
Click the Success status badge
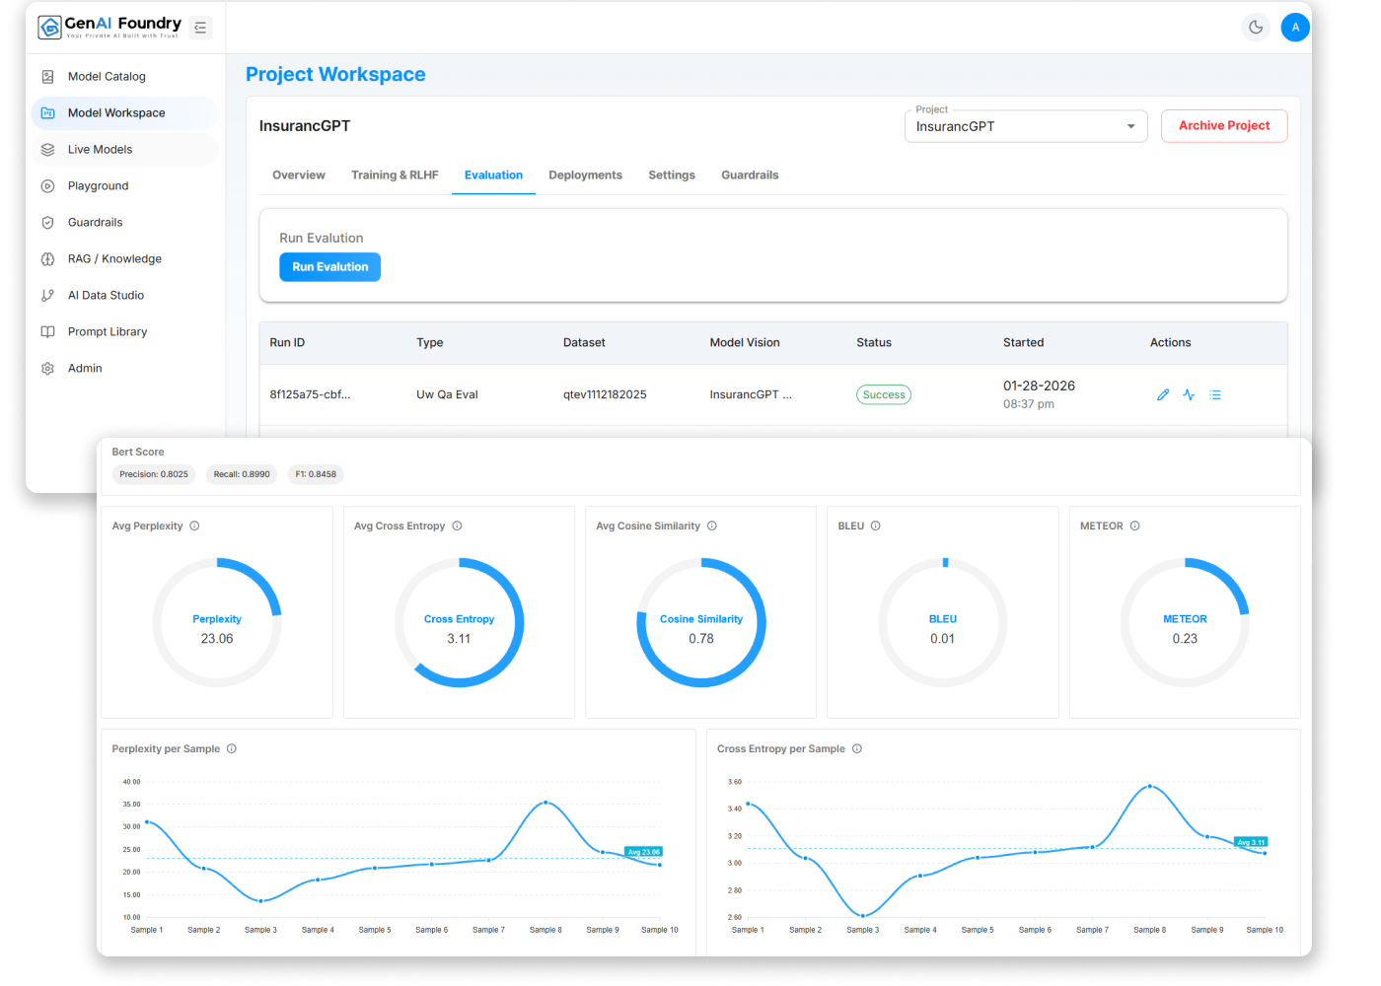[x=883, y=394]
